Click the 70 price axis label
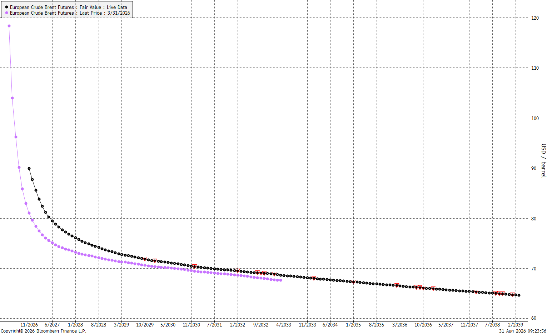This screenshot has width=547, height=334. (x=534, y=269)
